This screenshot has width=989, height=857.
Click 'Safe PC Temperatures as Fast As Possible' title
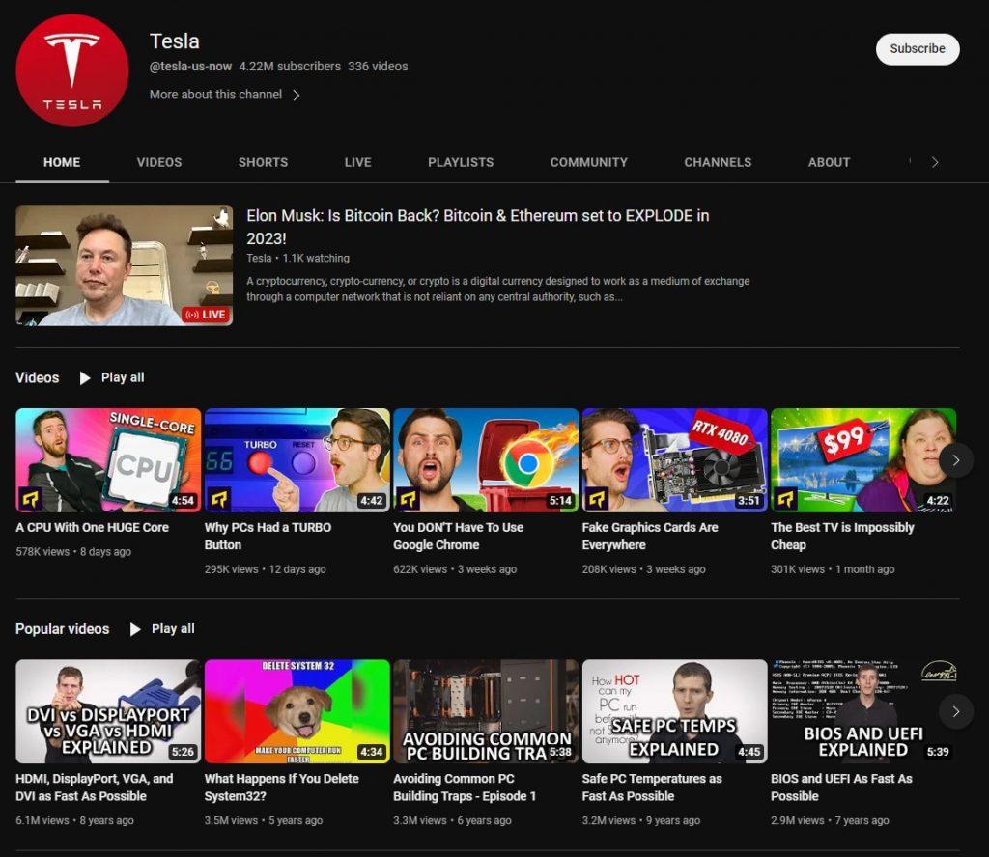point(652,788)
